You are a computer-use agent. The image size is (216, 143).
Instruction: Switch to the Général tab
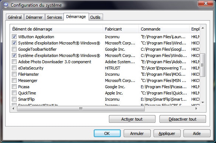15,17
